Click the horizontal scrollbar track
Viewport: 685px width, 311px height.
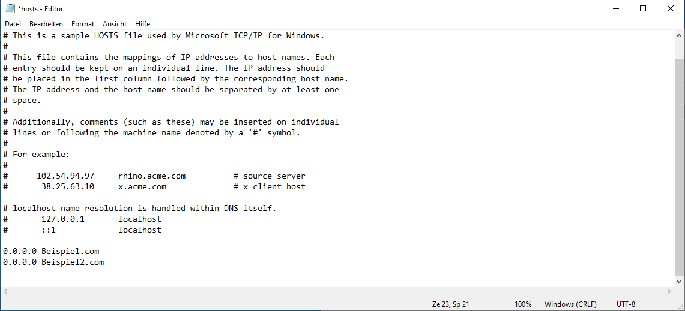click(337, 291)
